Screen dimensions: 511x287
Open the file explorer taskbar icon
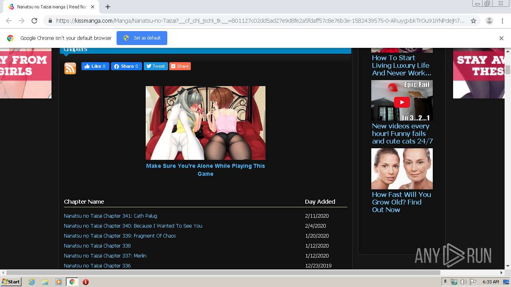(45, 282)
